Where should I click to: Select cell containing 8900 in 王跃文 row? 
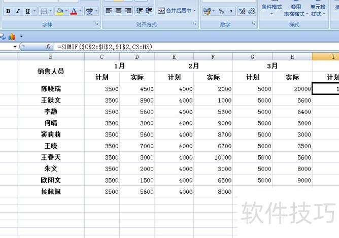click(137, 100)
